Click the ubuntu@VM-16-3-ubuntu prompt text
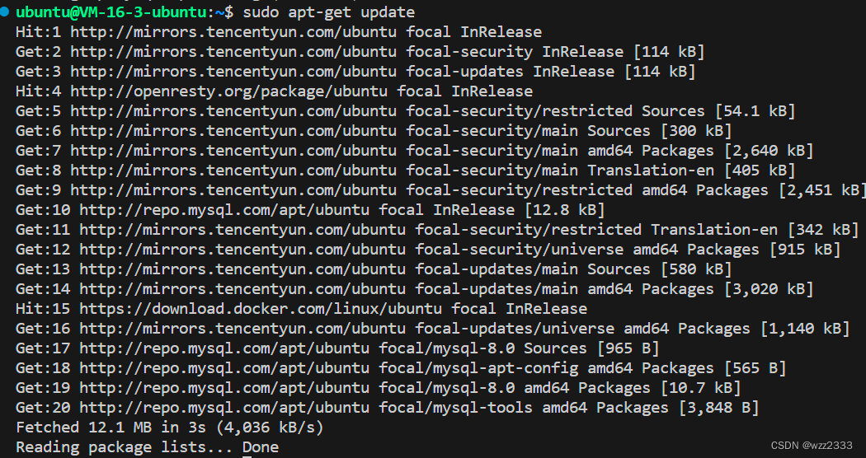This screenshot has height=458, width=866. 111,12
